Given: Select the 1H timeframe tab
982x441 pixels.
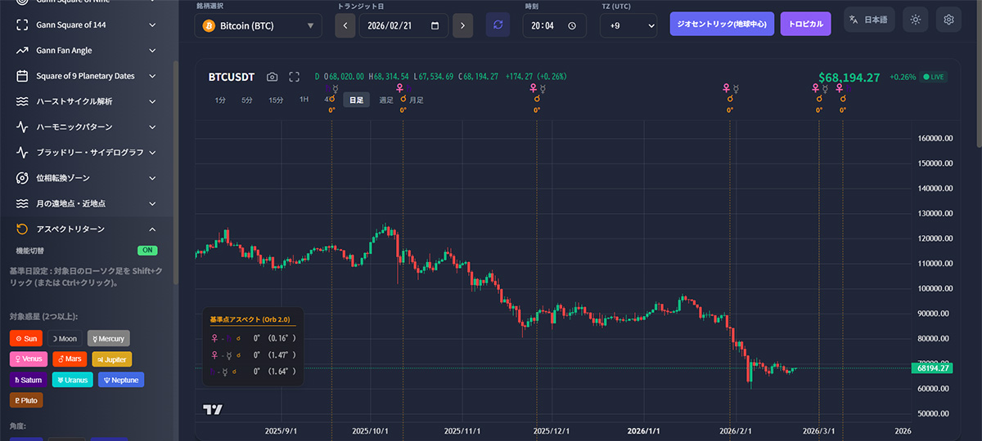Looking at the screenshot, I should coord(304,100).
